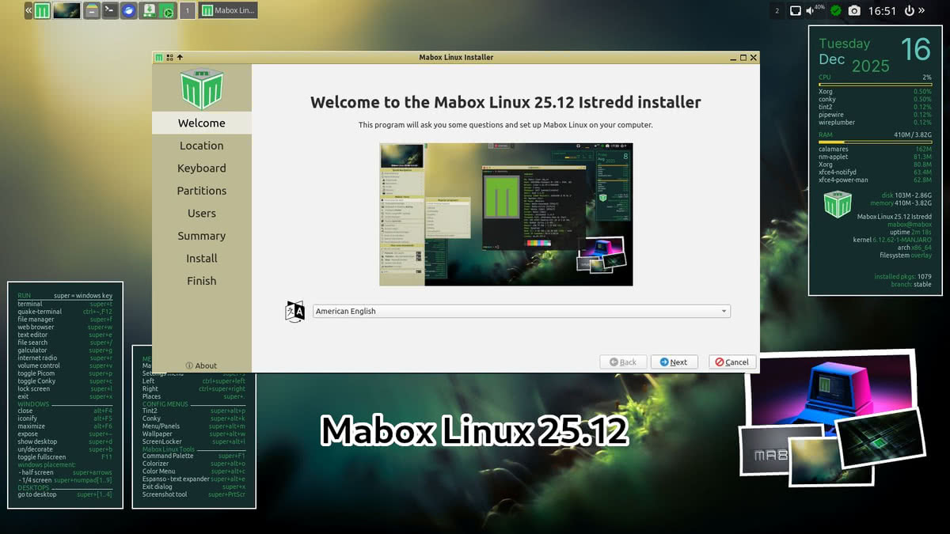Viewport: 950px width, 534px height.
Task: Click the file manager icon in the taskbar
Action: coord(92,10)
